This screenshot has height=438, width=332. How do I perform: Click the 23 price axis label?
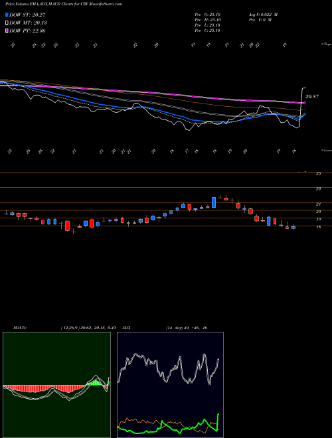point(318,189)
